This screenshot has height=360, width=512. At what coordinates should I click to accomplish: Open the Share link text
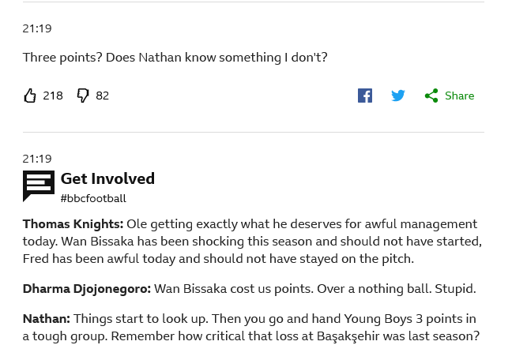click(459, 96)
